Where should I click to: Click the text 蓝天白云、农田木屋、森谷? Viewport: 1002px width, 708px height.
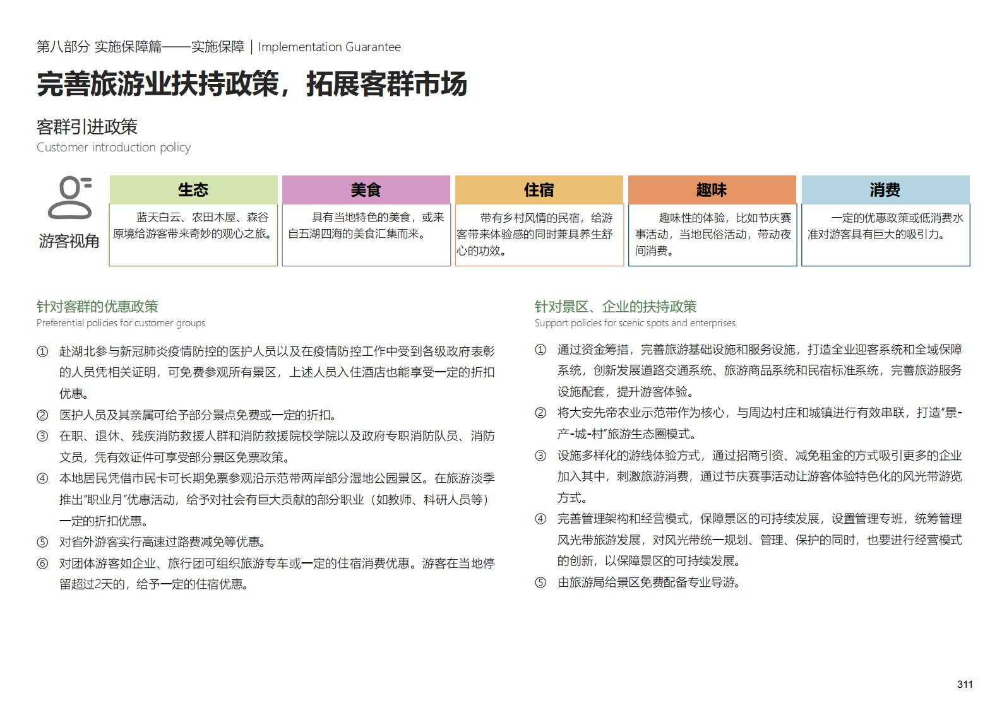pos(202,217)
